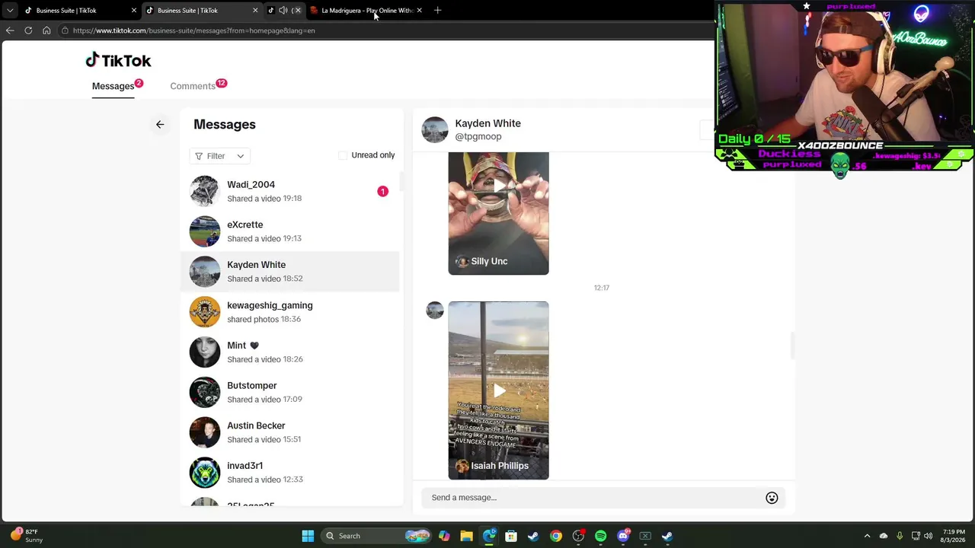The image size is (975, 548).
Task: Click the browser back arrow
Action: (10, 30)
